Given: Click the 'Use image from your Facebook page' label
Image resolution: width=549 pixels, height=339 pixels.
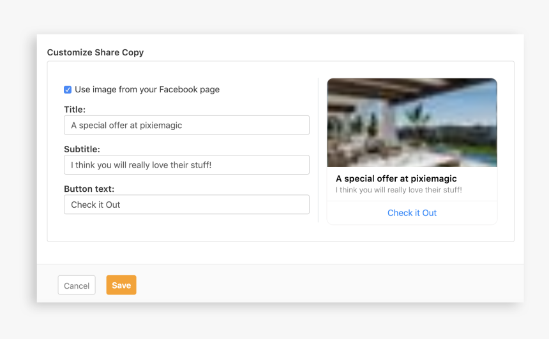Looking at the screenshot, I should (147, 90).
